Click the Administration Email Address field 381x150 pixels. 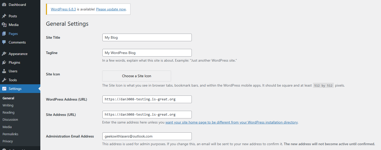[147, 136]
